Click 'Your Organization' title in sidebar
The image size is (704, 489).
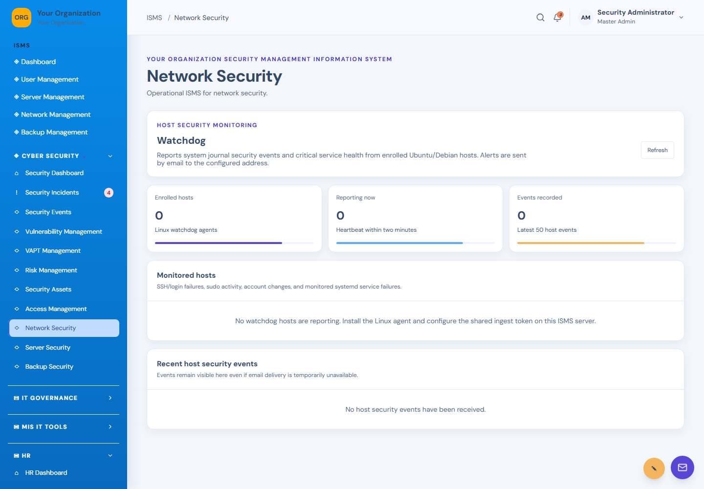point(69,13)
